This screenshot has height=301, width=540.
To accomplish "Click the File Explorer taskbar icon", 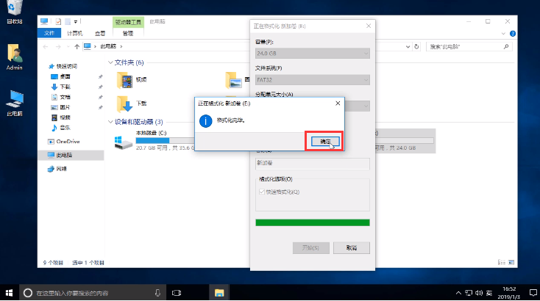I will pos(219,292).
